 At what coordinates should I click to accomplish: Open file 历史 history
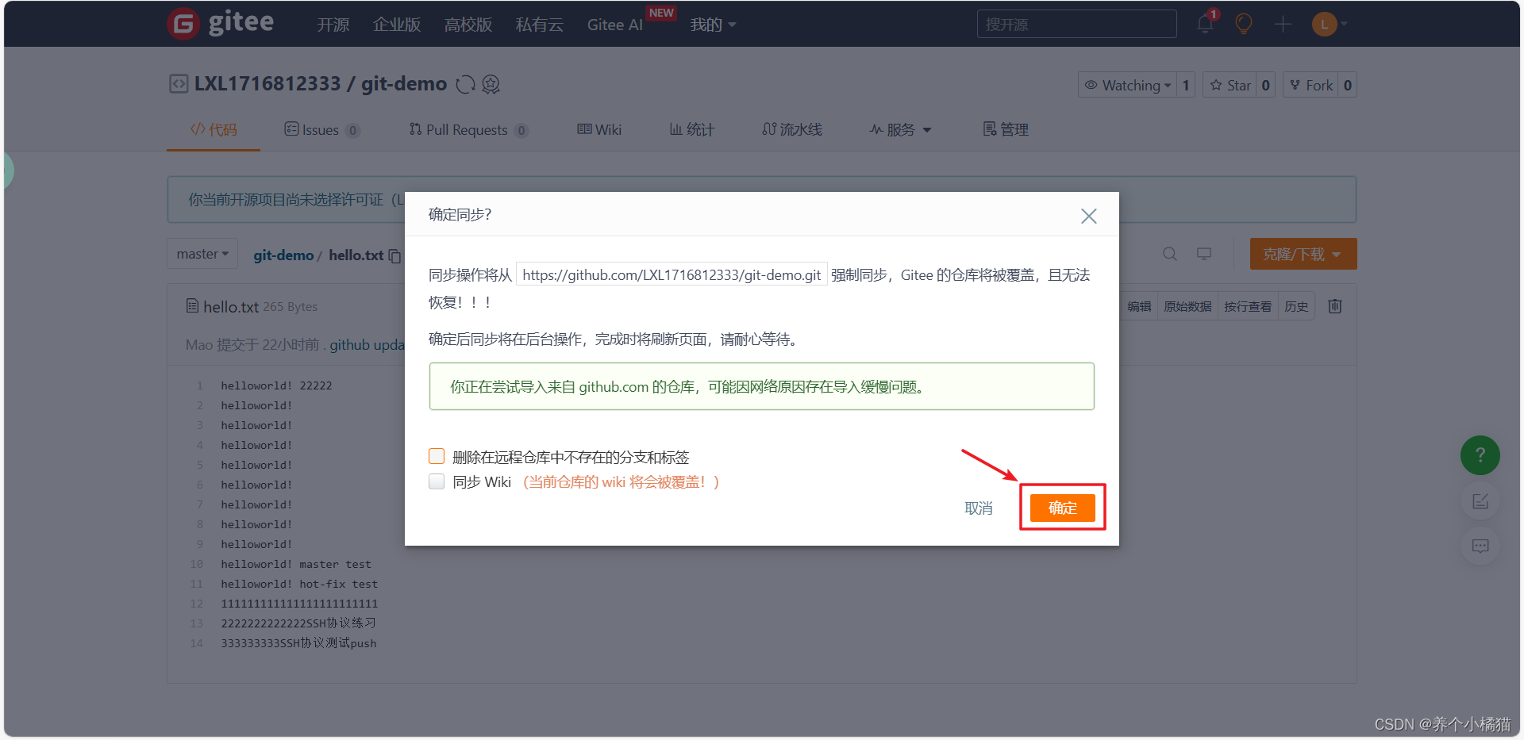point(1296,306)
